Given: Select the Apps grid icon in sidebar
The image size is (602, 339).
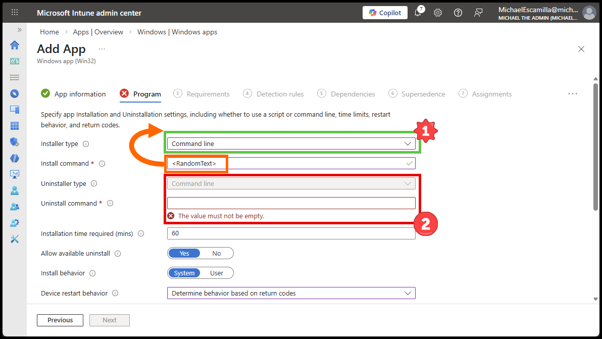Looking at the screenshot, I should point(15,126).
